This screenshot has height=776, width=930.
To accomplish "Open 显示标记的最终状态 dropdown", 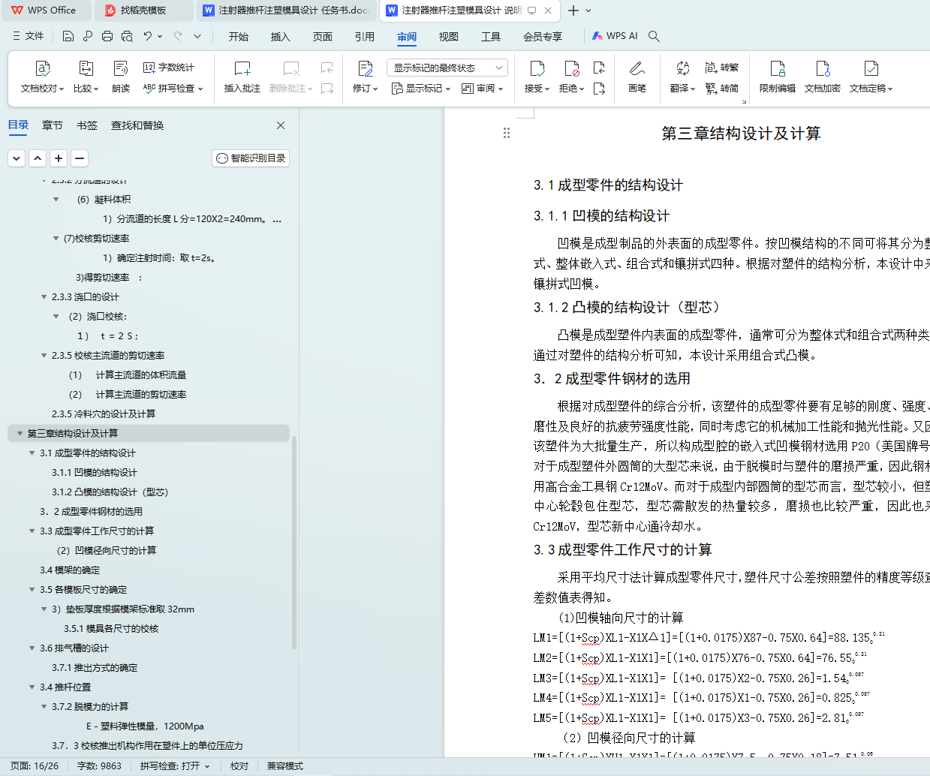I will 447,68.
